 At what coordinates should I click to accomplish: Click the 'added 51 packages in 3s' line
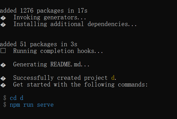(39, 44)
